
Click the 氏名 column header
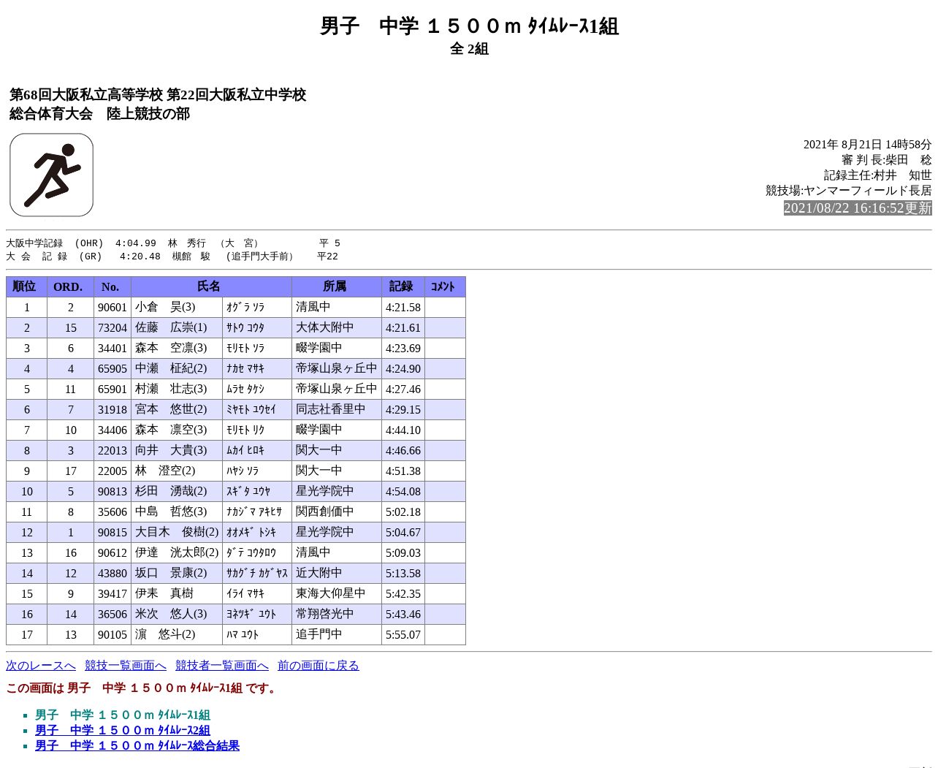click(x=212, y=287)
